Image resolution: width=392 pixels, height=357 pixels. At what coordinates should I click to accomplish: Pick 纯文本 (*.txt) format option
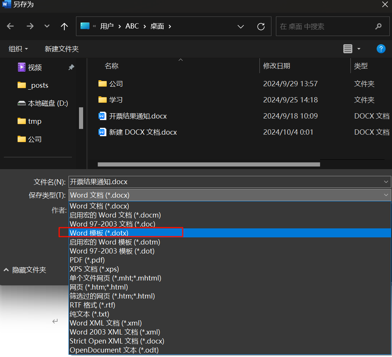coord(89,314)
